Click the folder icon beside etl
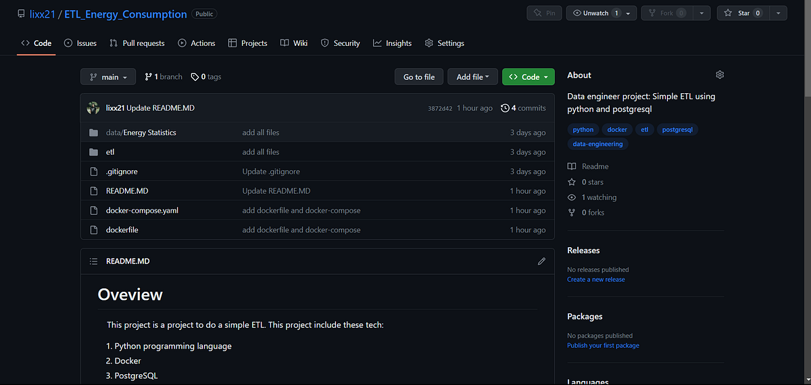Image resolution: width=811 pixels, height=385 pixels. click(94, 152)
